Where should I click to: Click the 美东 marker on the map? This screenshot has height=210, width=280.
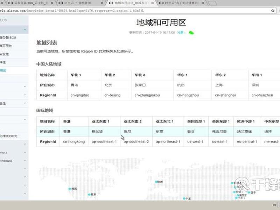click(x=92, y=195)
